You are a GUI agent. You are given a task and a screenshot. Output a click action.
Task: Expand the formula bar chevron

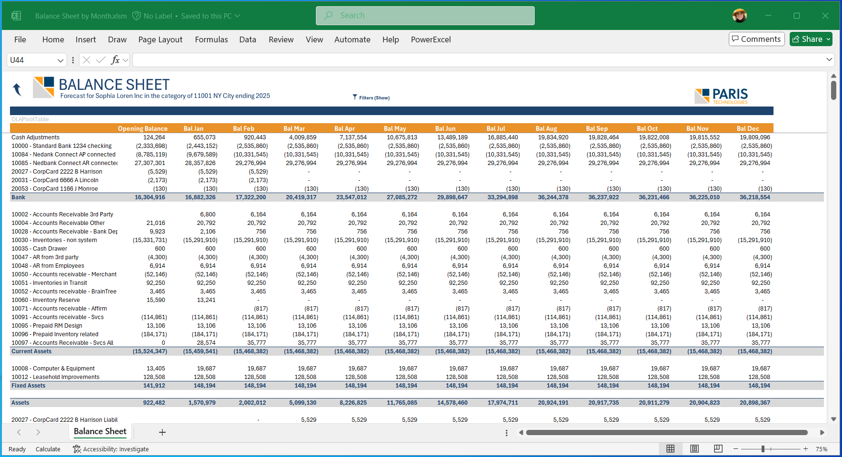pos(829,59)
